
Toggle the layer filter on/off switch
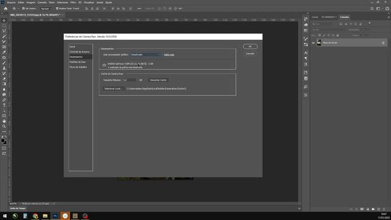pos(370,23)
